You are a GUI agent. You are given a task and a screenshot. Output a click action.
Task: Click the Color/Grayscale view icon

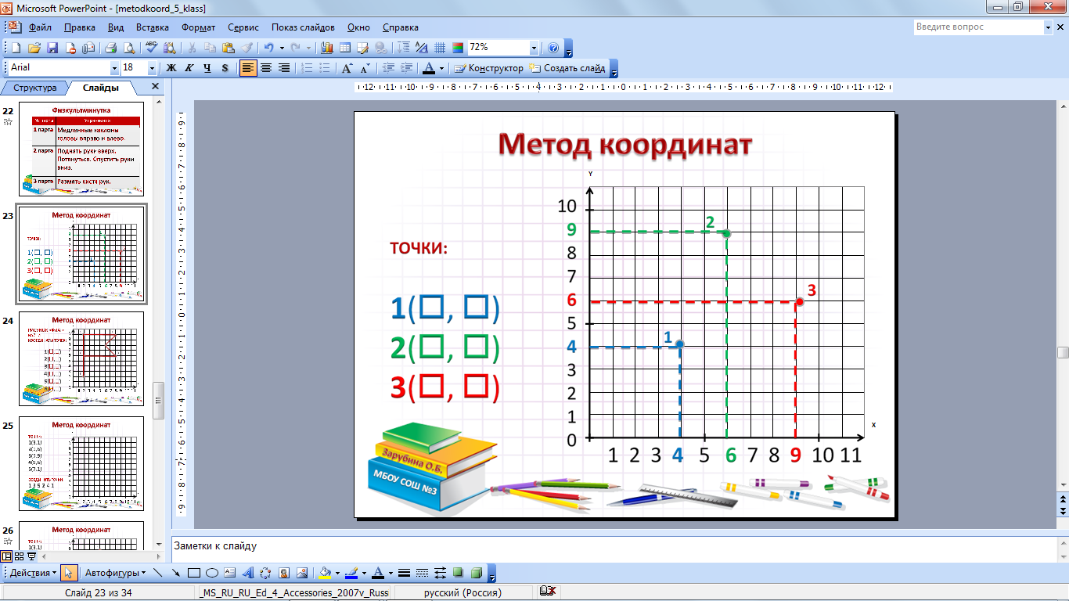point(458,48)
